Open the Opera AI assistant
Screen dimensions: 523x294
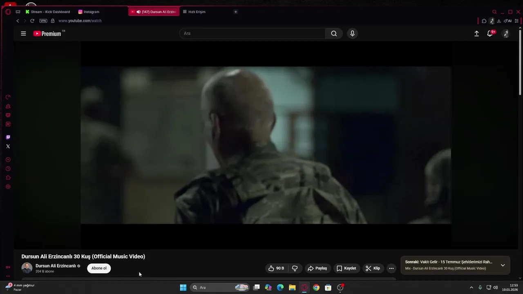click(x=507, y=21)
